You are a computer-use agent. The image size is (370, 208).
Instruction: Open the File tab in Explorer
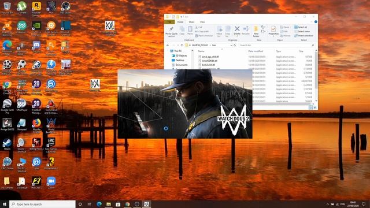pyautogui.click(x=169, y=22)
